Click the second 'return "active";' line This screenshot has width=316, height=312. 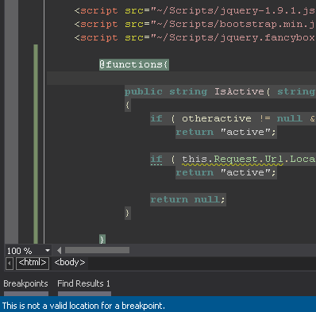(226, 172)
